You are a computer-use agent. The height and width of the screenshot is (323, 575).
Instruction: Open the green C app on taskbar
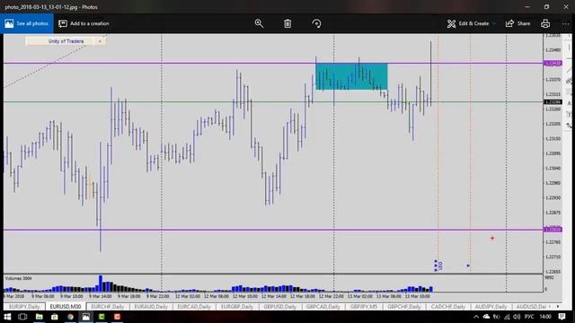[x=102, y=317]
